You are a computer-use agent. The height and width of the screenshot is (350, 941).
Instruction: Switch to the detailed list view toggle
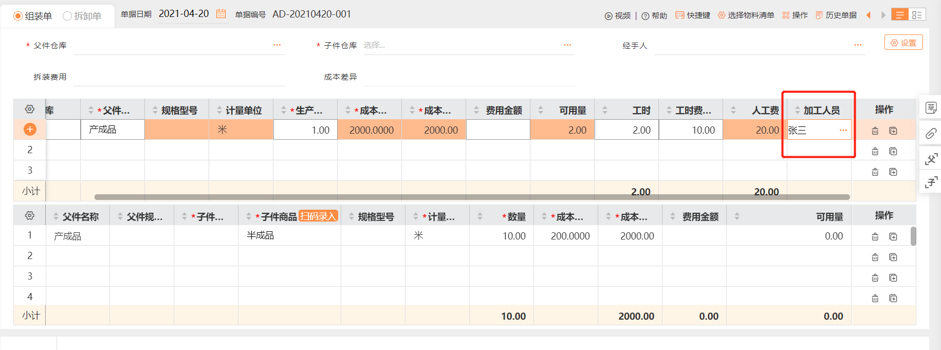(917, 15)
